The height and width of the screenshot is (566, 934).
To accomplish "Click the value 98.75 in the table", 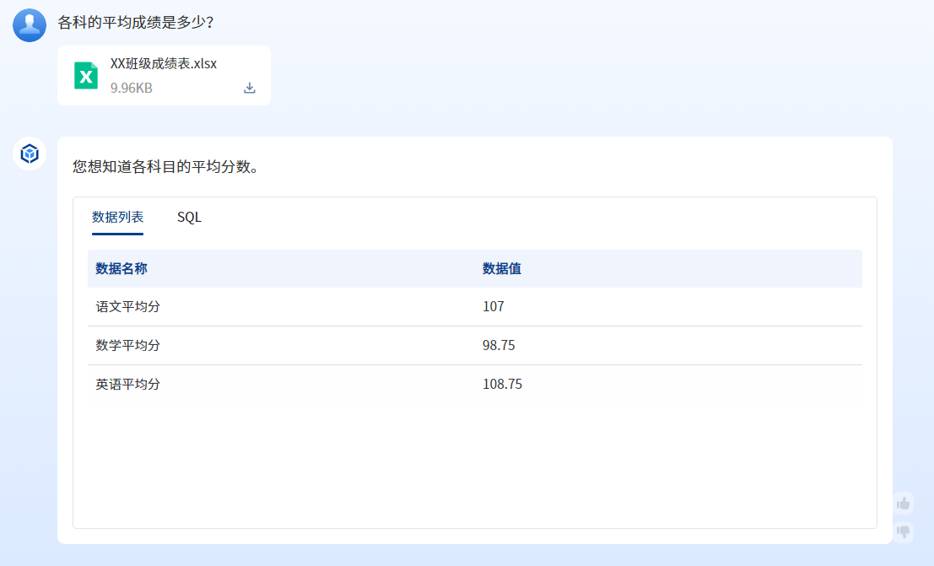I will pos(499,346).
